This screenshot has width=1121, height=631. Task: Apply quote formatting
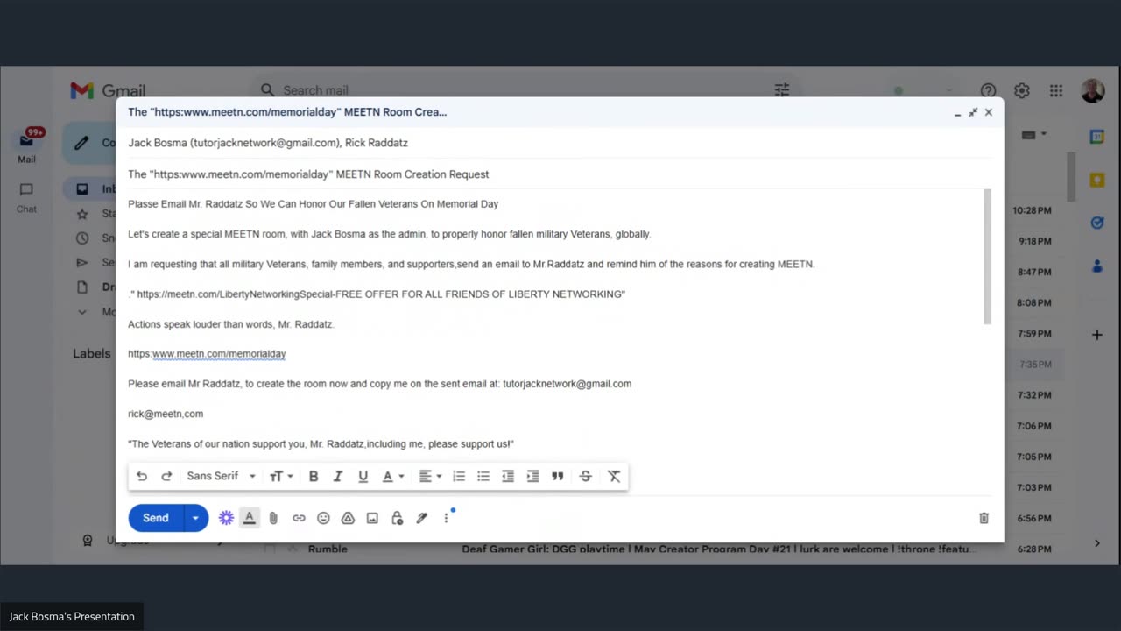coord(557,476)
